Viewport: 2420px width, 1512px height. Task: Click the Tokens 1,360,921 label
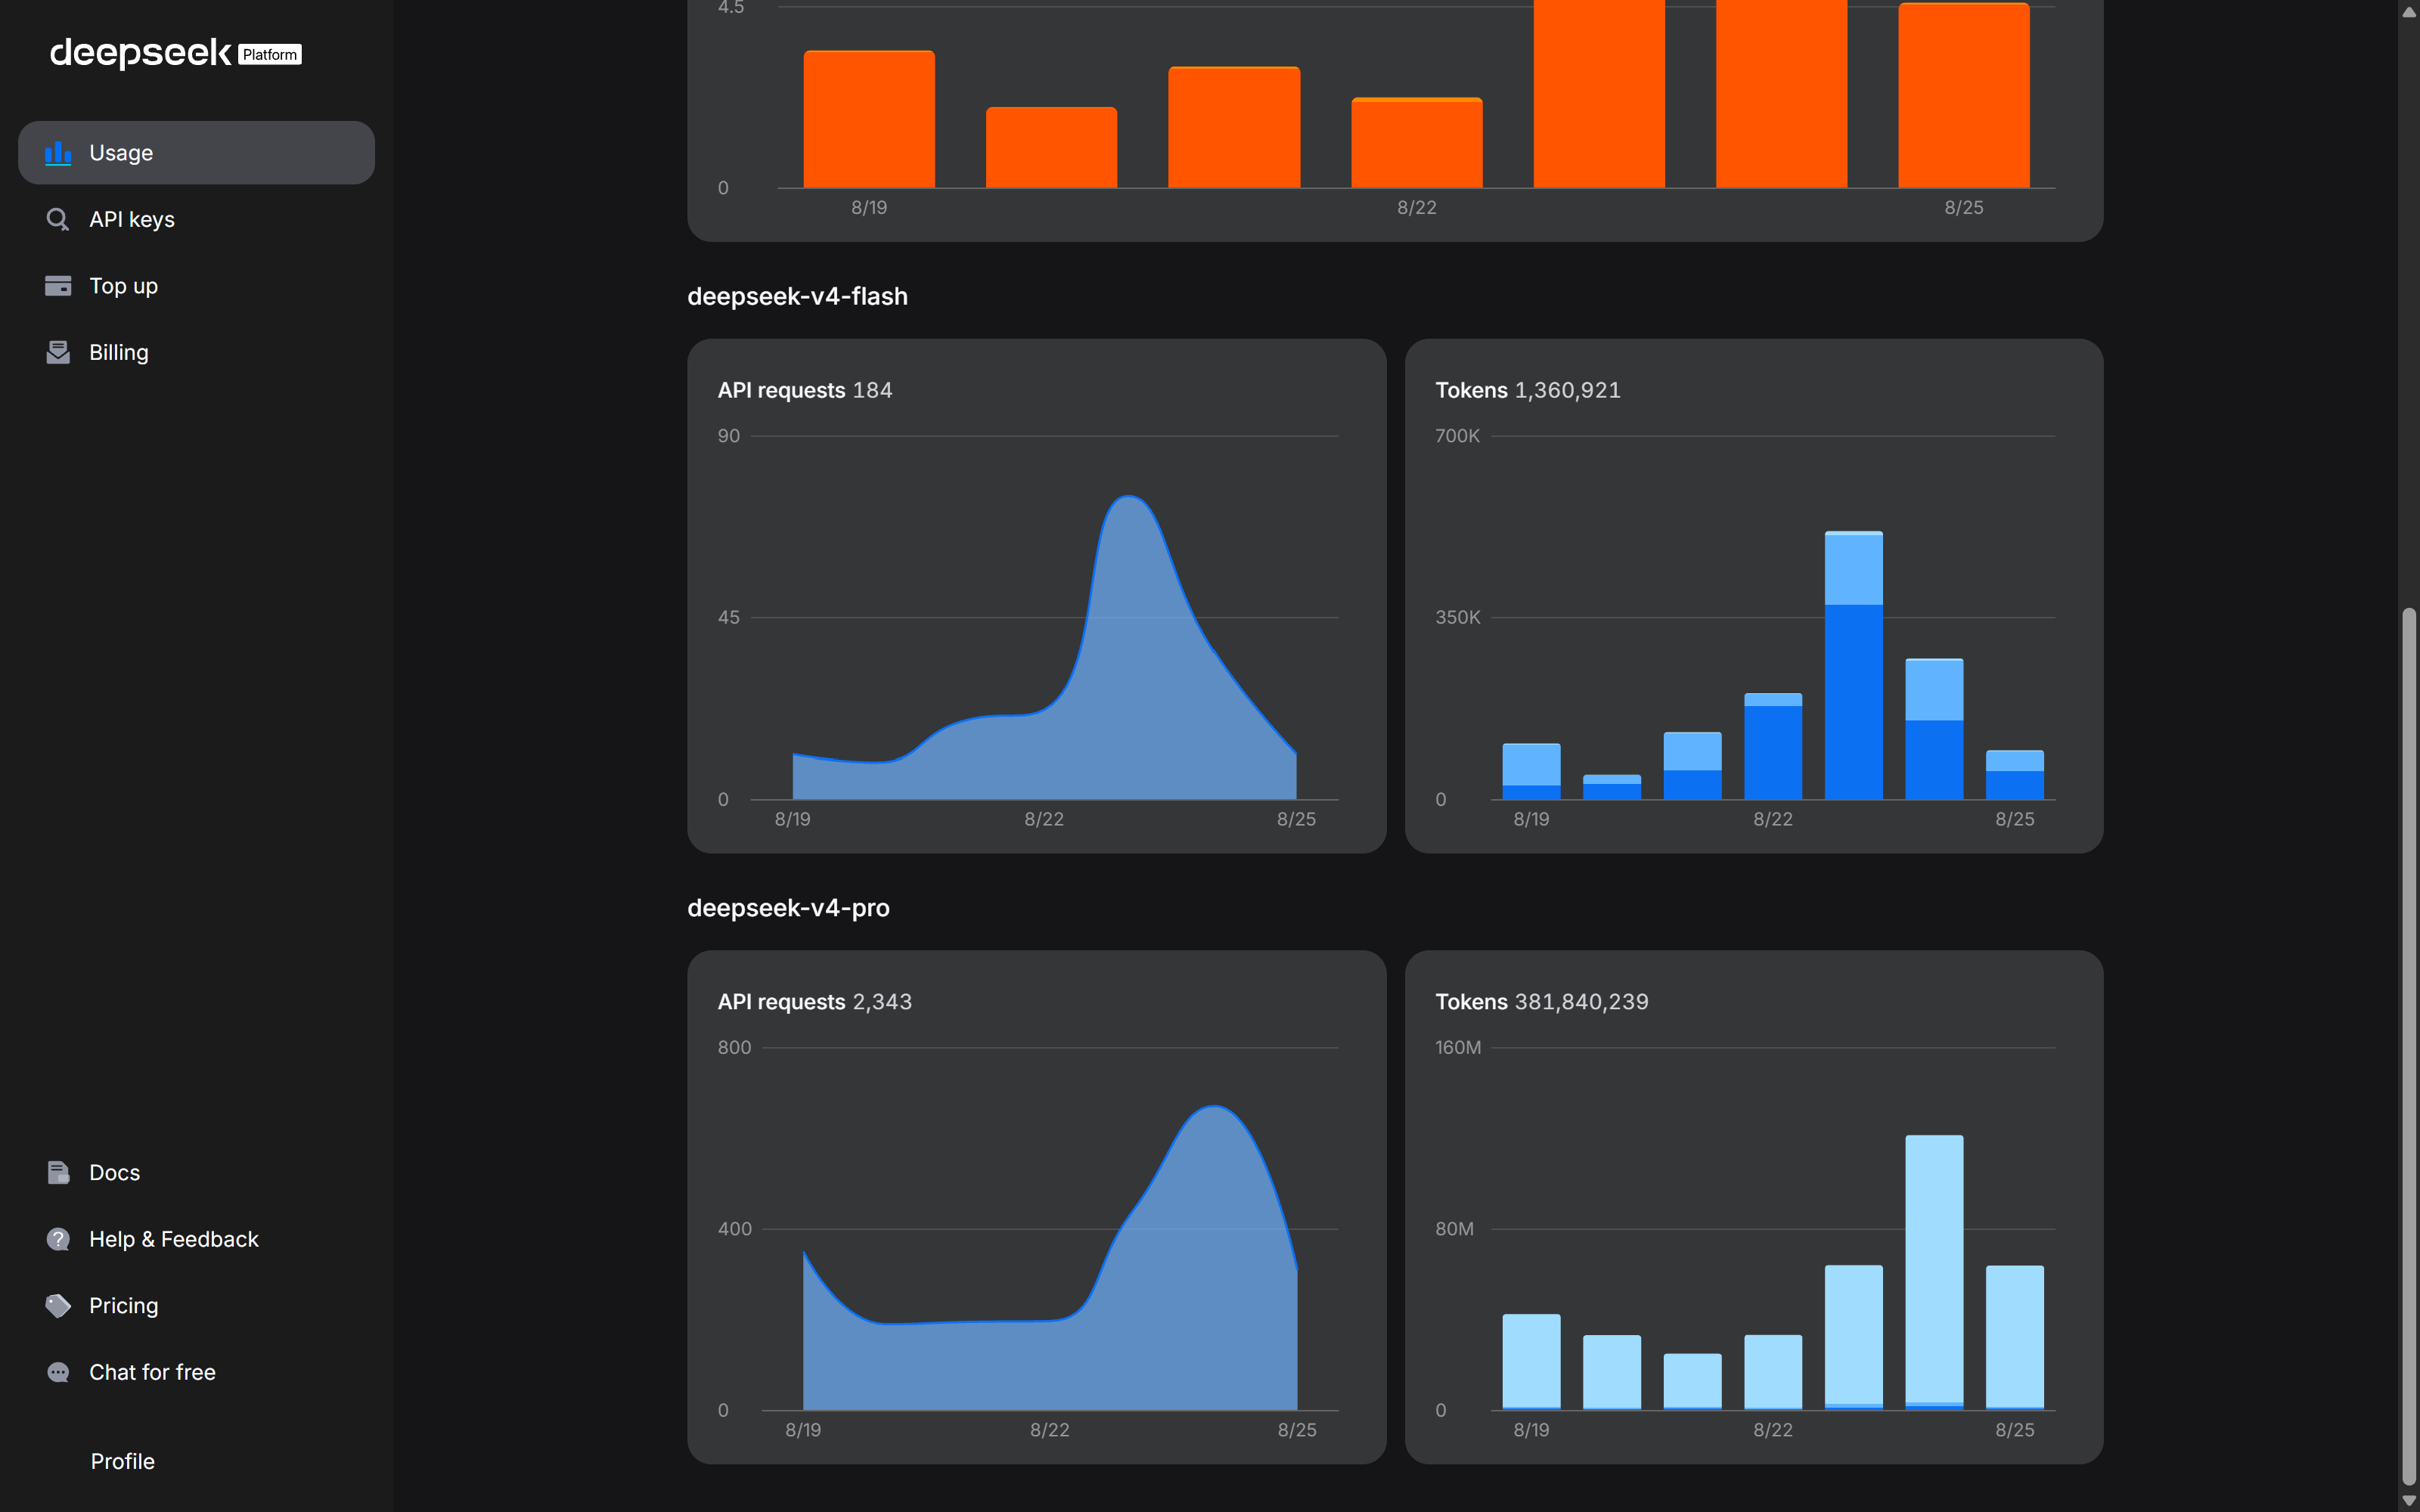[x=1528, y=390]
